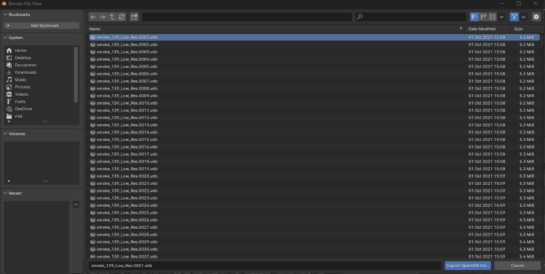
Task: Switch to thumbnails display mode
Action: (493, 17)
